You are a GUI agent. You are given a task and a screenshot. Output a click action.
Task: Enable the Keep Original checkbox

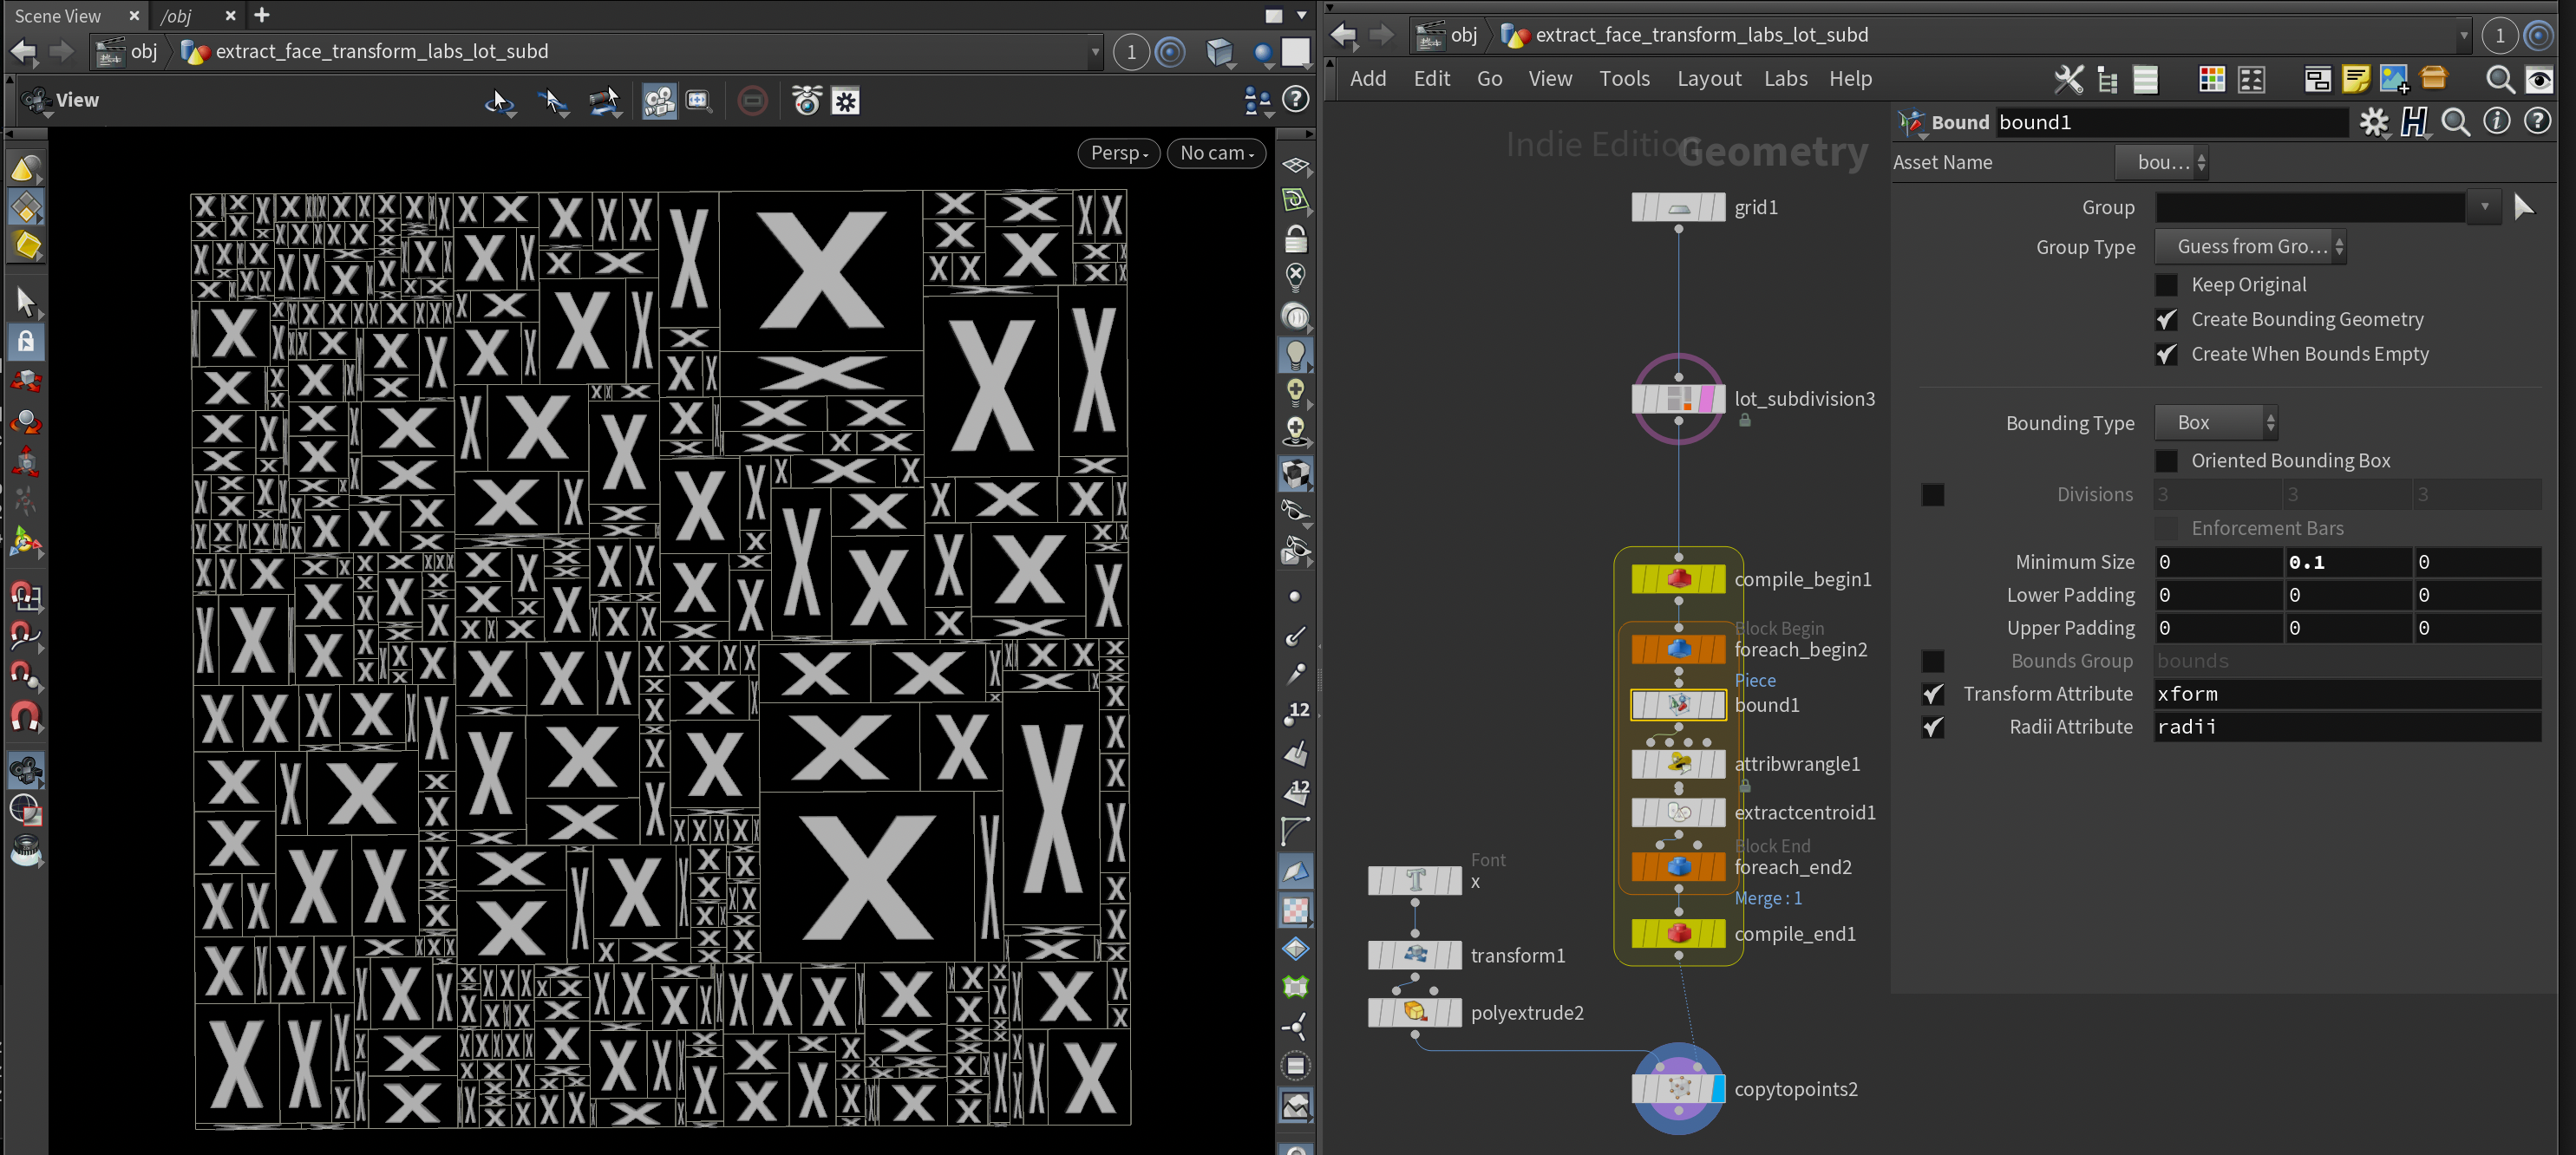click(x=2166, y=285)
